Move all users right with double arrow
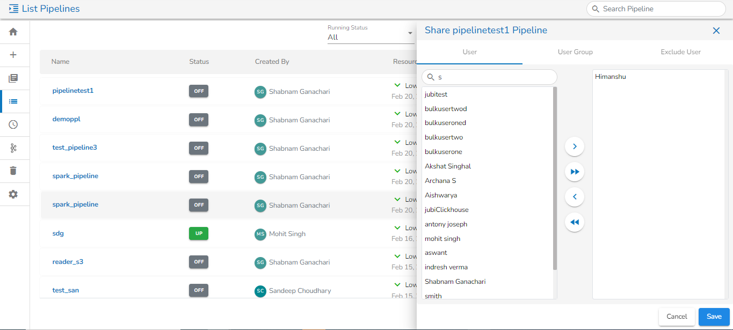This screenshot has width=733, height=330. click(575, 172)
